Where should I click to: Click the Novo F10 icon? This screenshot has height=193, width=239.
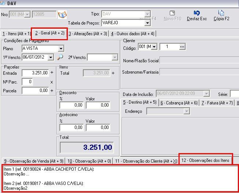(172, 13)
